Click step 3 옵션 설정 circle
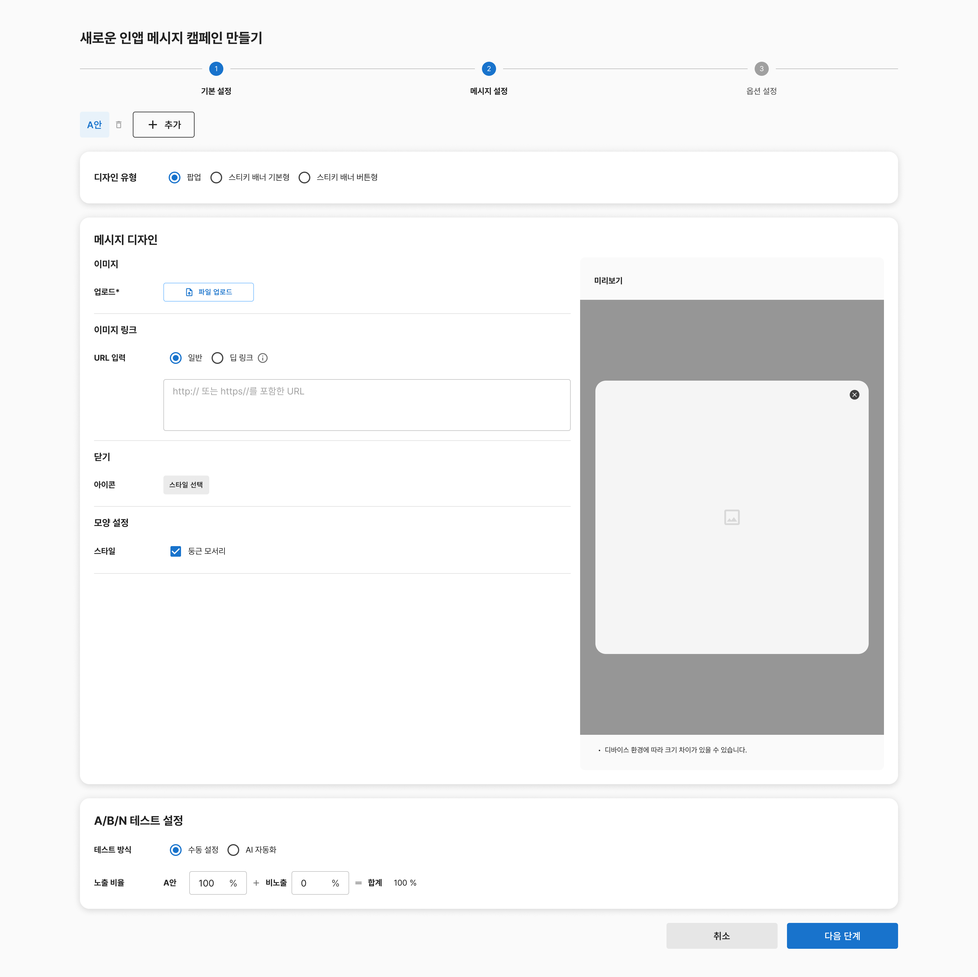Viewport: 978px width, 977px height. coord(761,69)
